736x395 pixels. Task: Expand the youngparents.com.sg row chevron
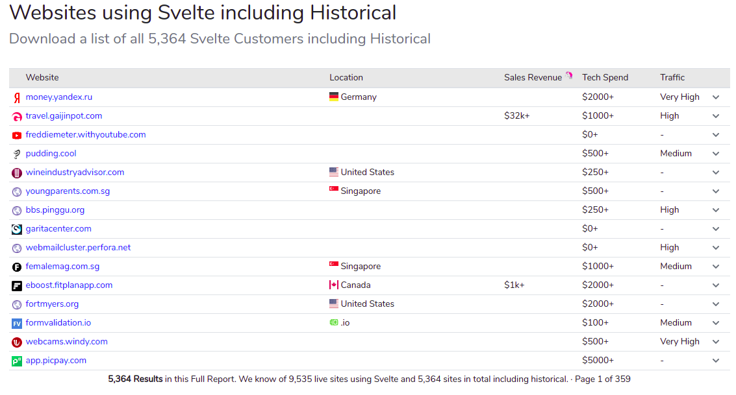coord(716,191)
